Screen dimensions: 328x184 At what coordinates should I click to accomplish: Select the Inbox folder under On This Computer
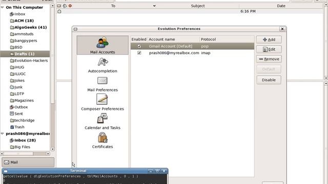(x=17, y=14)
